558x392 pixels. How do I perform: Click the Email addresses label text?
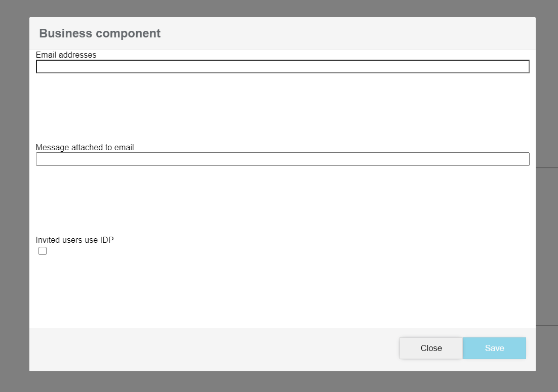click(x=66, y=55)
